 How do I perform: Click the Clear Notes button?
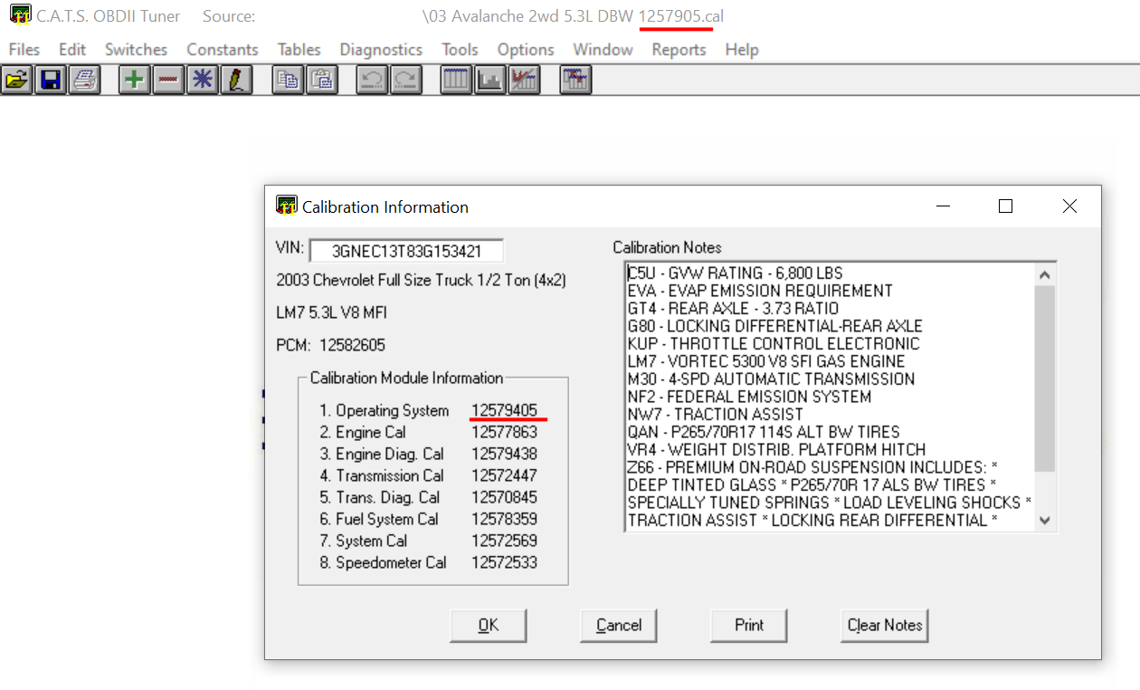[885, 625]
